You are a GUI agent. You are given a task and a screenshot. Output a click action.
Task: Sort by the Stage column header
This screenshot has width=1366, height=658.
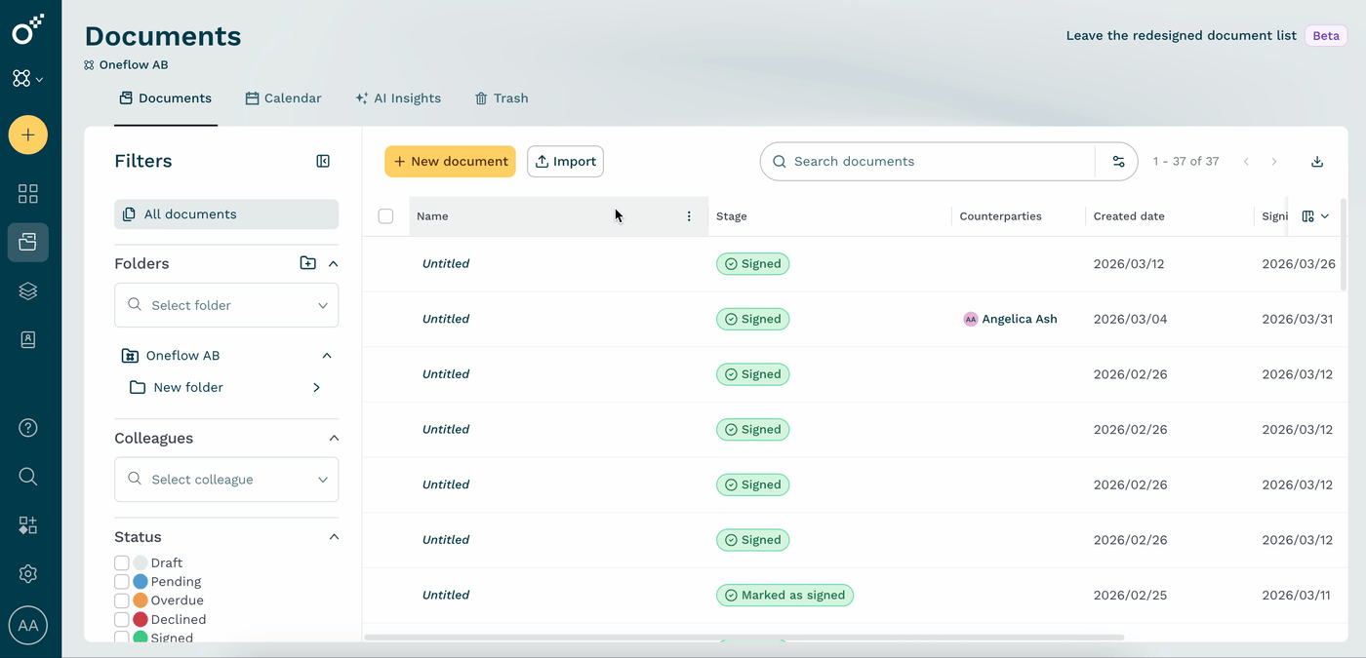[x=732, y=216]
